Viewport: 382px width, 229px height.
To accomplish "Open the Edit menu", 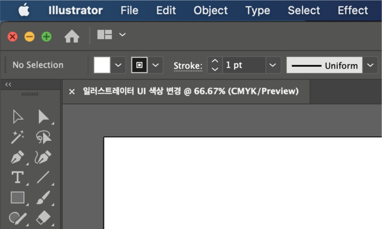I will (x=166, y=11).
